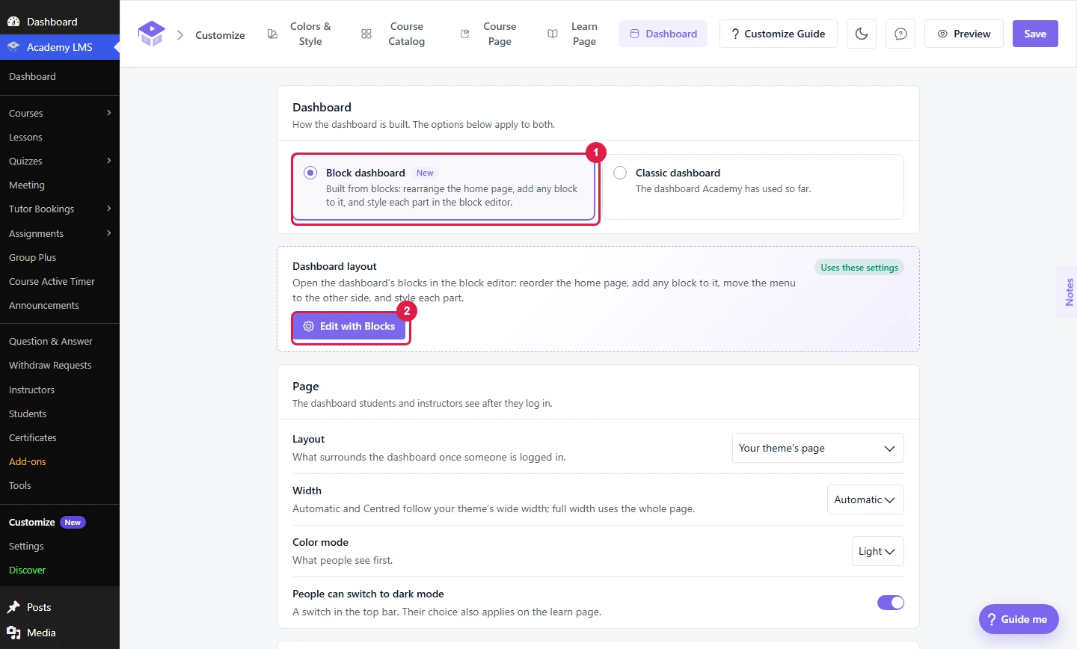Switch to the Learn Page tab
Viewport: 1077px width, 649px height.
tap(574, 34)
